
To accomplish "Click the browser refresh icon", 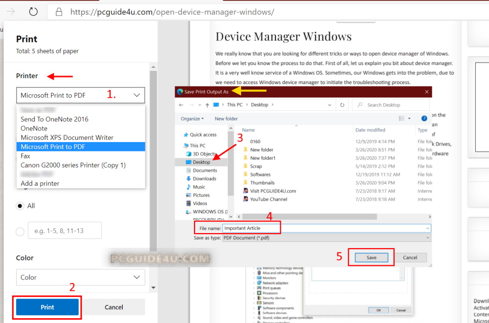I will tap(33, 12).
